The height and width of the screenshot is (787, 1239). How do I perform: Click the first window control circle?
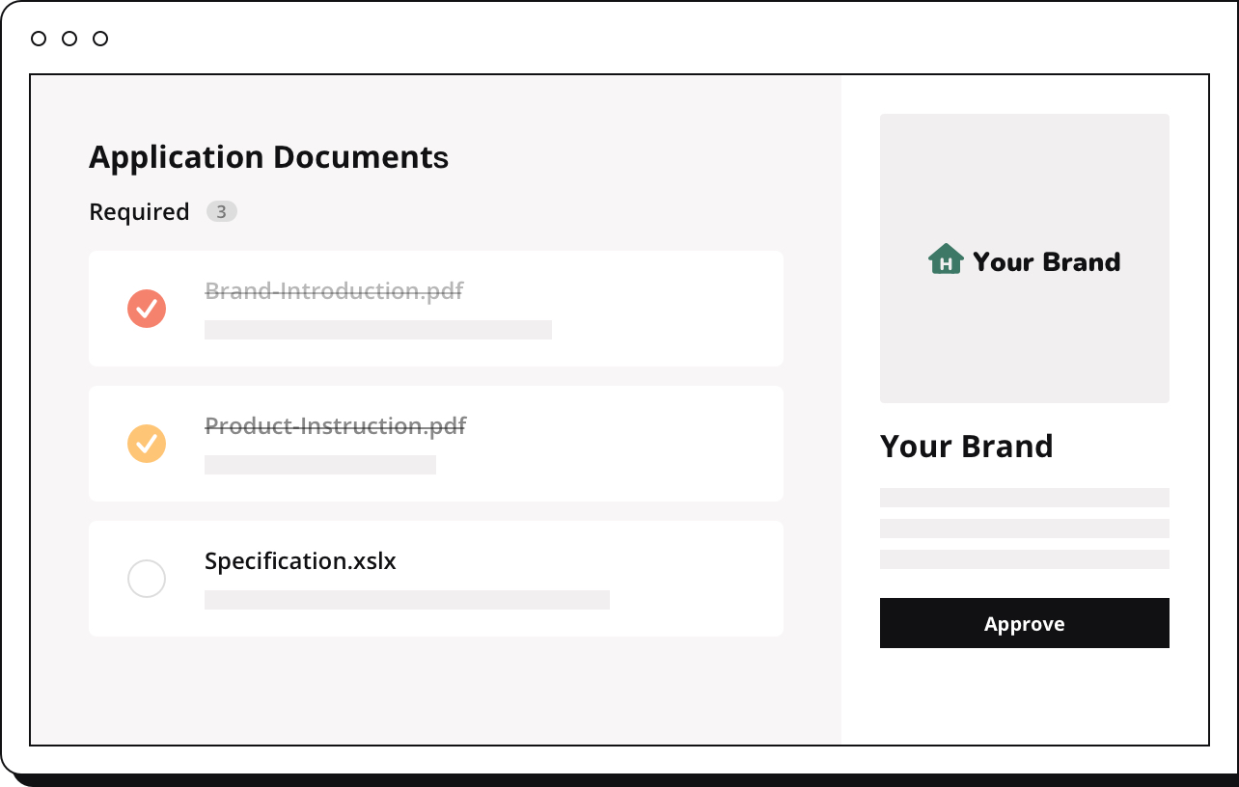[39, 39]
